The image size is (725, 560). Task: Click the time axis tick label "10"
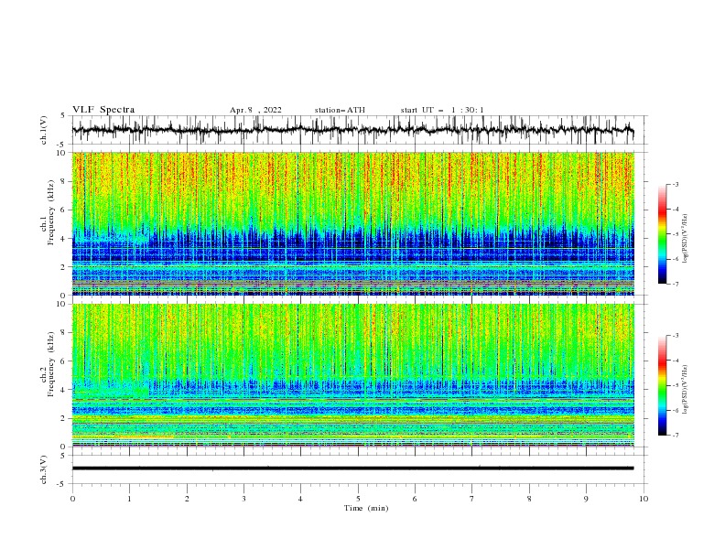(644, 499)
